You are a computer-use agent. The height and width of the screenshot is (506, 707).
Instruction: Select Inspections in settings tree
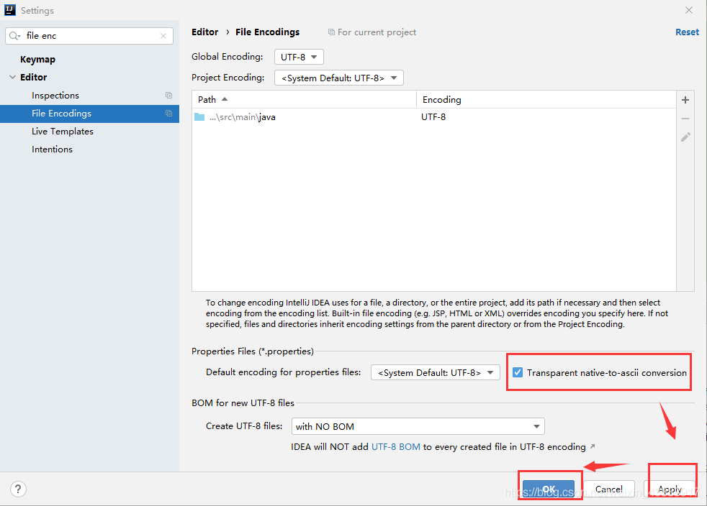pyautogui.click(x=55, y=96)
